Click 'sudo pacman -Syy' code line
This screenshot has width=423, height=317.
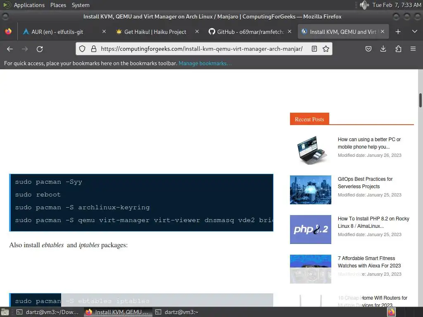[x=49, y=182]
